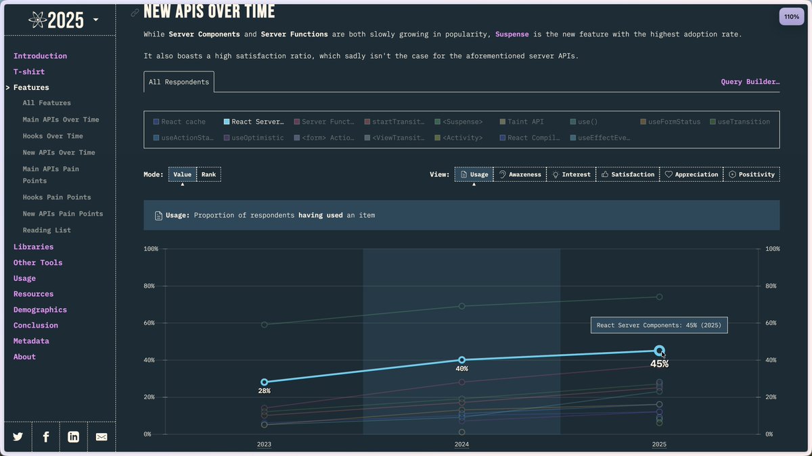
Task: Click the 2023 data point at 28%
Action: click(264, 382)
